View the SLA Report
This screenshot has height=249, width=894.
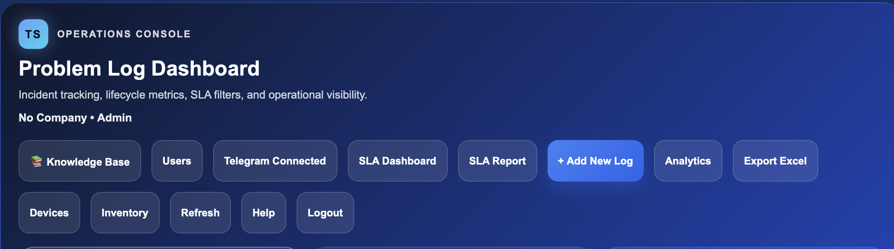(x=497, y=161)
